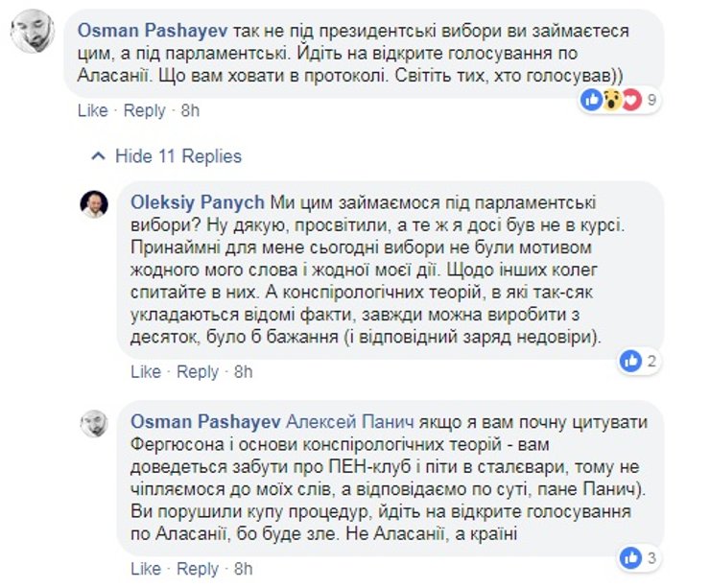Reply to the top Osman Pashayev comment
710x588 pixels.
pos(145,110)
